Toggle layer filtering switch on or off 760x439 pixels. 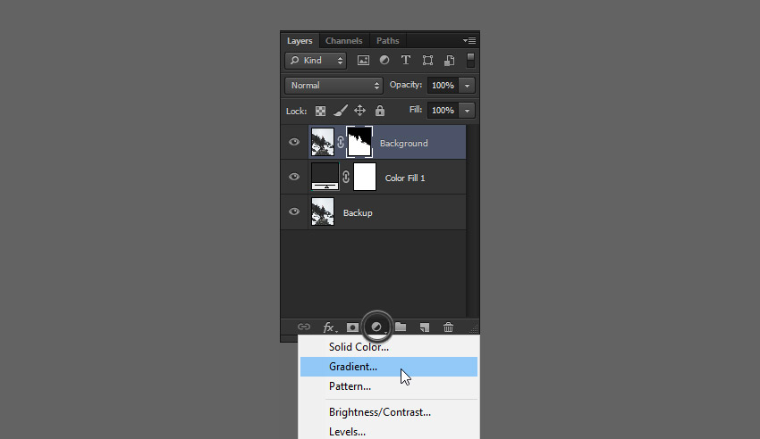tap(470, 61)
